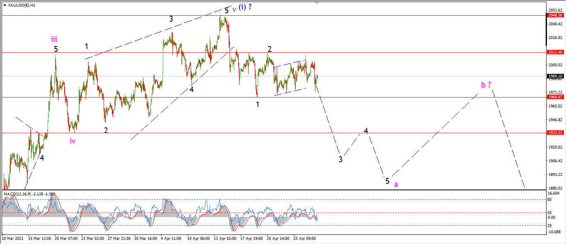Click the XAUUSD(€),H1 chart title
Viewport: 566px width, 244px height.
click(x=22, y=5)
